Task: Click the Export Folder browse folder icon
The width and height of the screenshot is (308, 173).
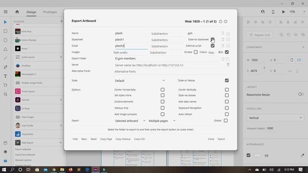Action: (228, 59)
